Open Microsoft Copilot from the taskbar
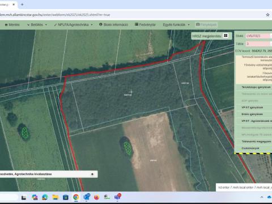The width and height of the screenshot is (272, 204). pos(35,197)
